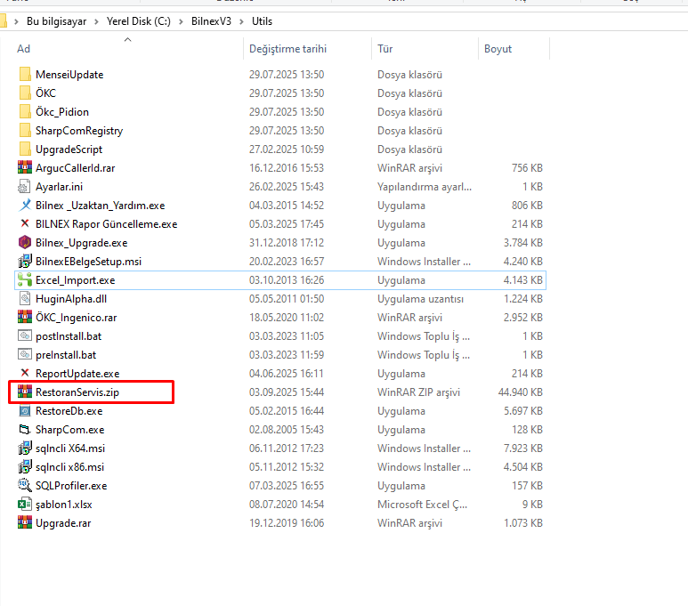
Task: Select the ÖKC_Ingenico.rar archive icon
Action: [x=25, y=318]
